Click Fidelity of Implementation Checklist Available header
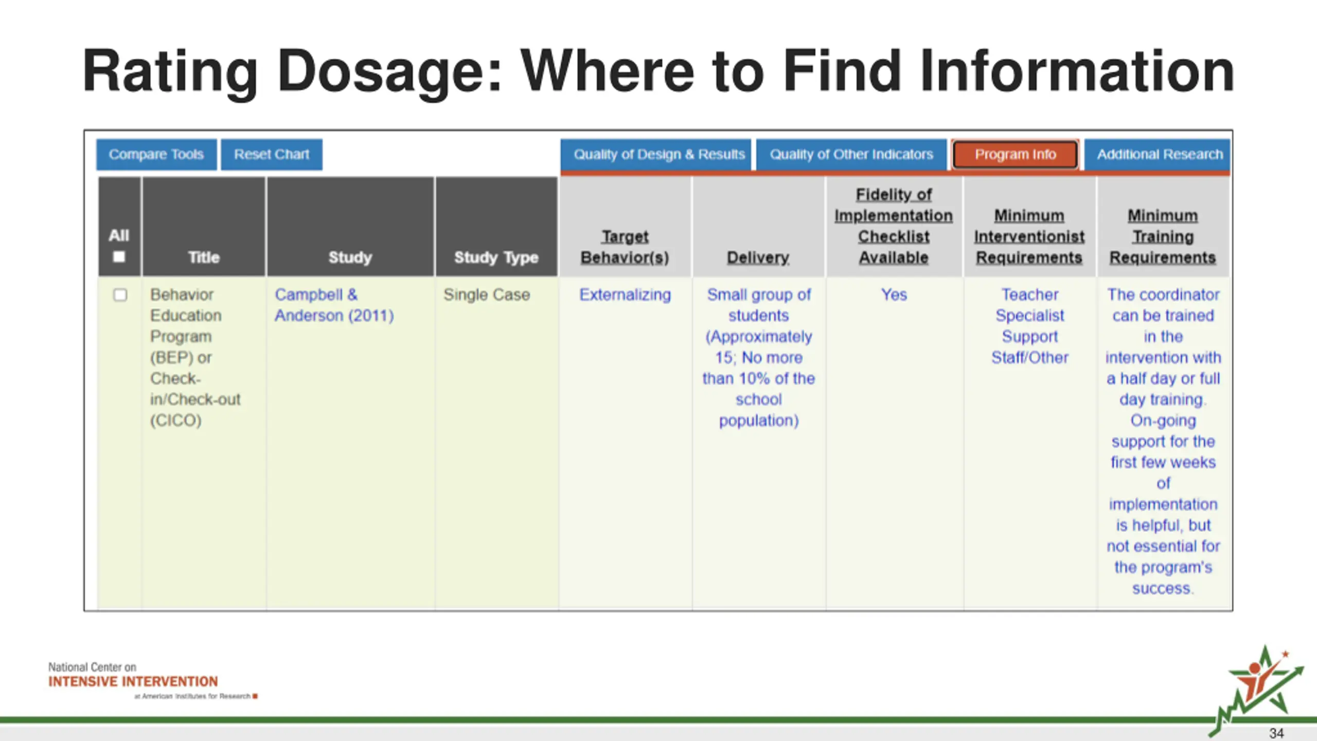This screenshot has width=1317, height=741. [x=894, y=226]
